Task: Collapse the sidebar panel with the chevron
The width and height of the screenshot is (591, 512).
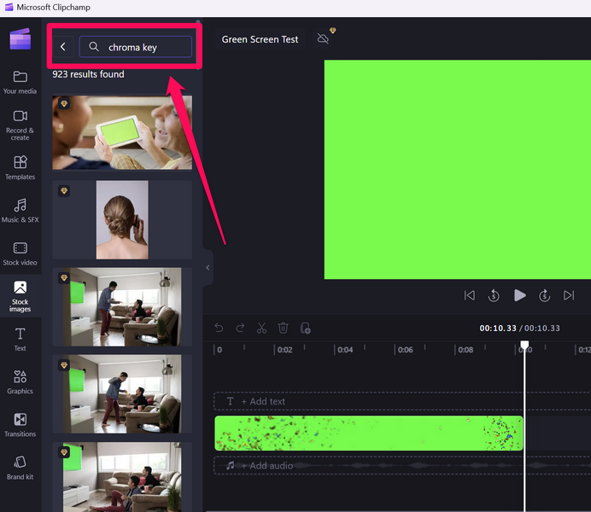Action: tap(208, 268)
